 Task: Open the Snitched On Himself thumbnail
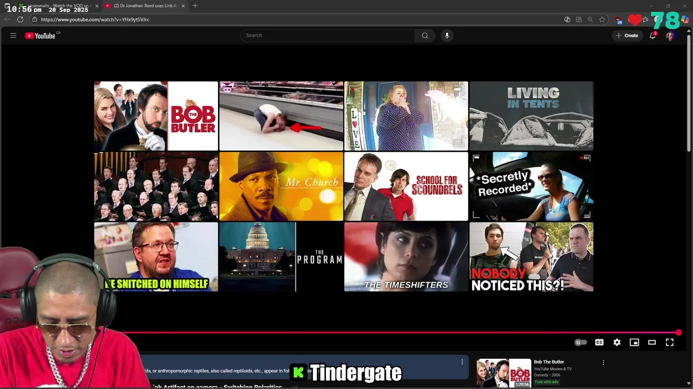pos(156,257)
